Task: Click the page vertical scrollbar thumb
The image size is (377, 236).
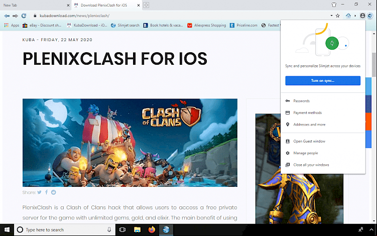Action: click(x=373, y=65)
